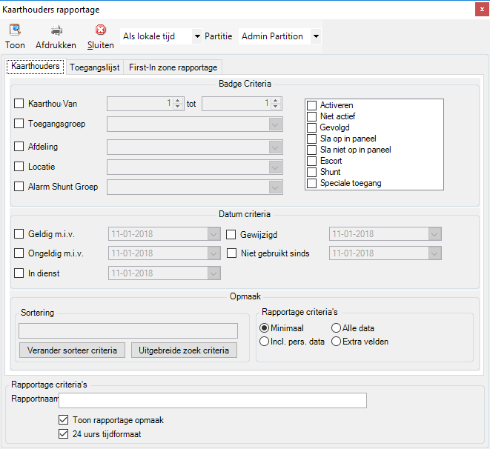490x449 pixels.
Task: Check the Afdeling checkbox
Action: 19,146
